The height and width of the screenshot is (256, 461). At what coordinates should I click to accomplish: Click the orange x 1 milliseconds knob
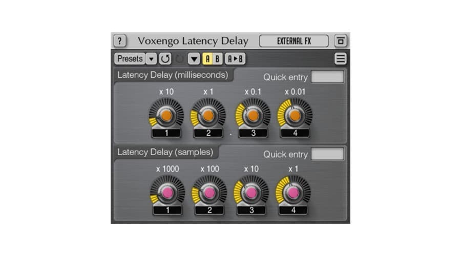click(208, 115)
